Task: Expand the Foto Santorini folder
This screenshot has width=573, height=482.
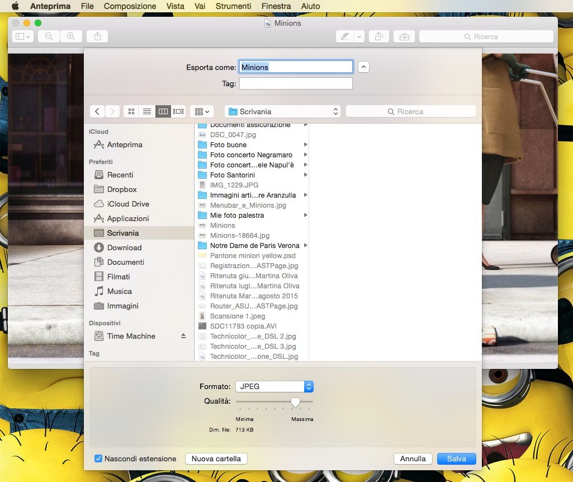Action: 306,175
